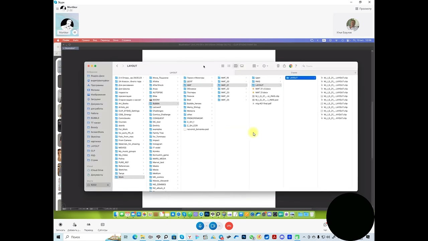This screenshot has width=428, height=241.
Task: Switch Finder to icon view
Action: point(223,66)
